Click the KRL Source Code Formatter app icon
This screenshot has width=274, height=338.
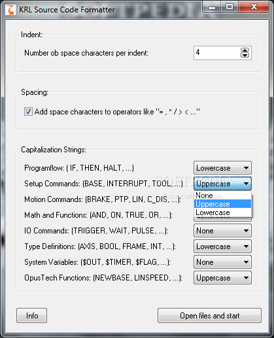click(x=10, y=10)
